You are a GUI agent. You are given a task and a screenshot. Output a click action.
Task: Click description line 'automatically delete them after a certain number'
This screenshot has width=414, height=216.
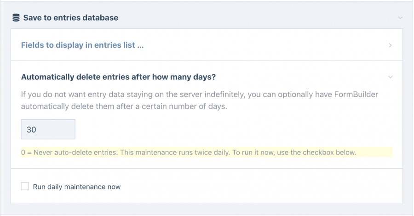[x=124, y=106]
